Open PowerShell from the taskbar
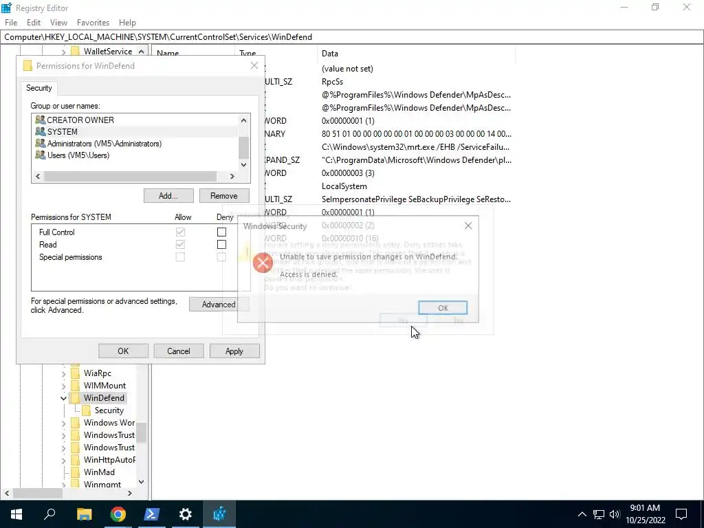The image size is (704, 528). pyautogui.click(x=151, y=514)
